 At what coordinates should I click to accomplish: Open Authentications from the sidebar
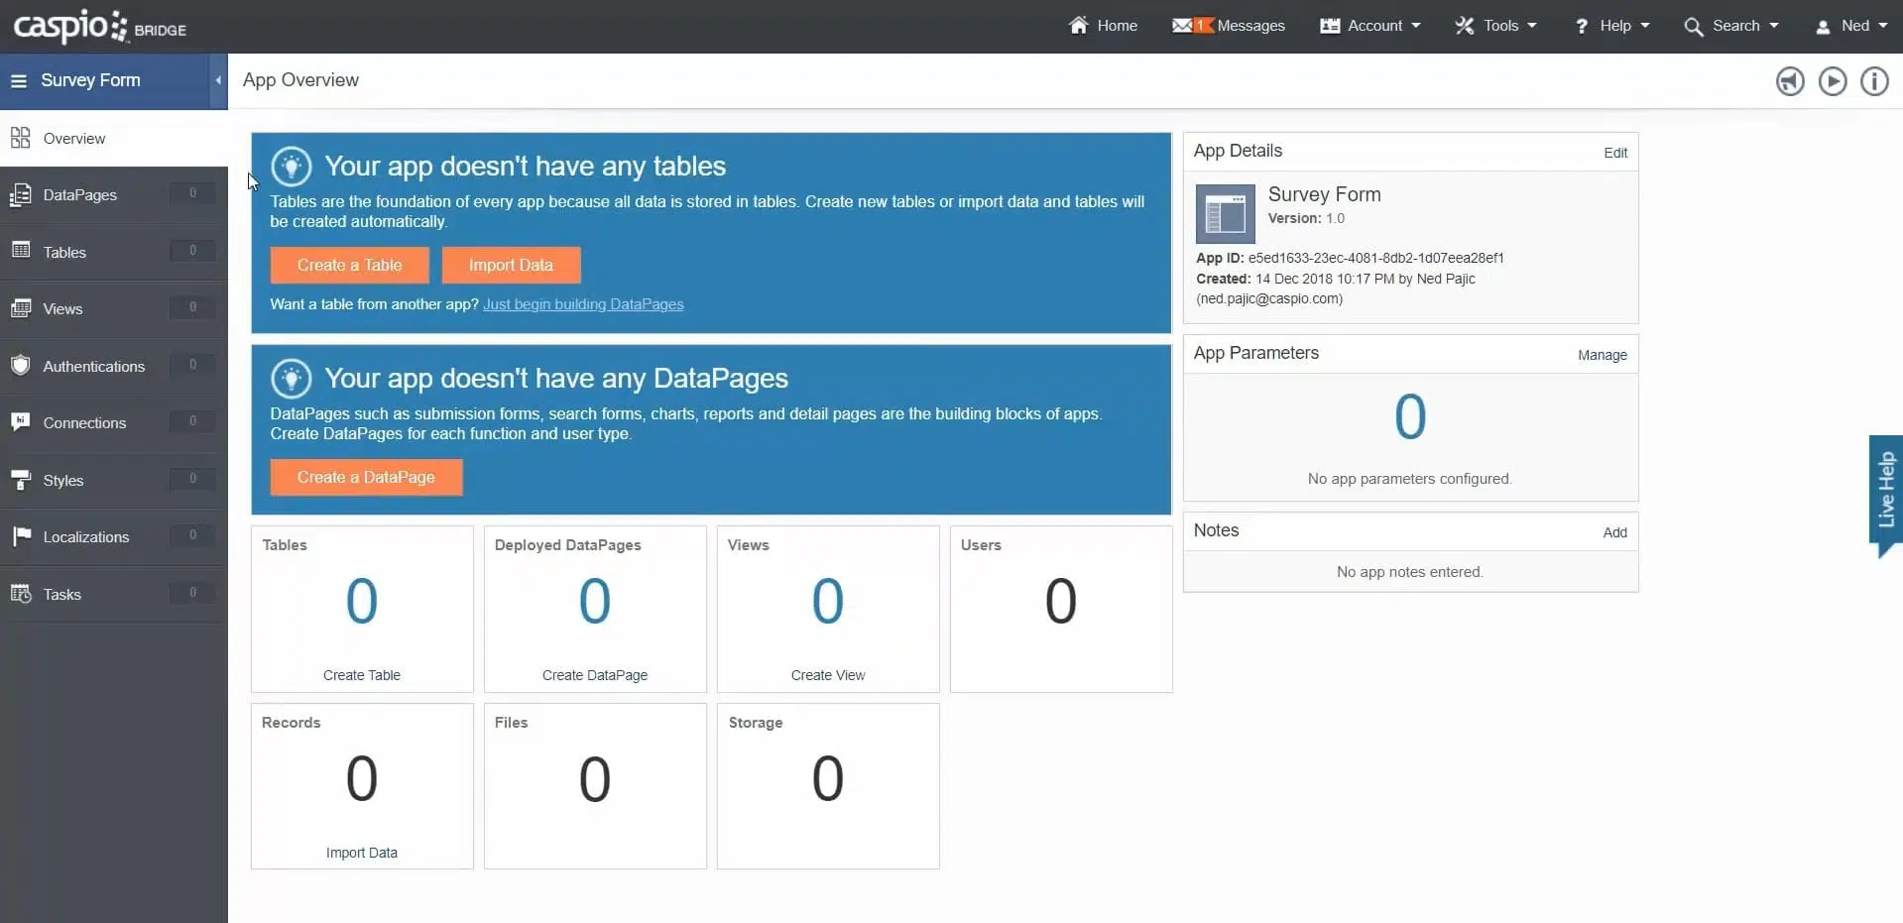pyautogui.click(x=93, y=367)
